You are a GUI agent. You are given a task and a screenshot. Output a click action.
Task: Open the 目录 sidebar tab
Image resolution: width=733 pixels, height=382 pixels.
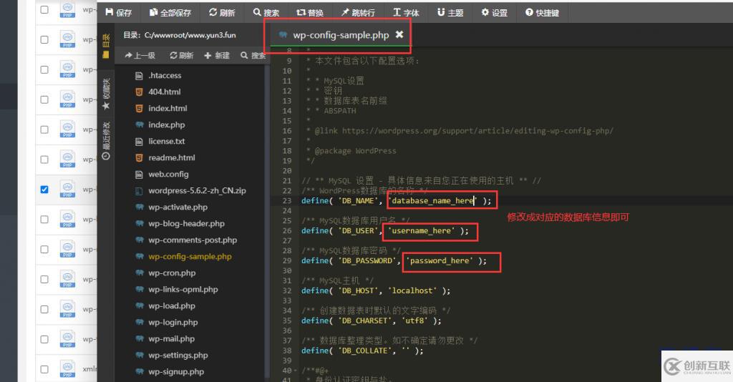tap(106, 46)
